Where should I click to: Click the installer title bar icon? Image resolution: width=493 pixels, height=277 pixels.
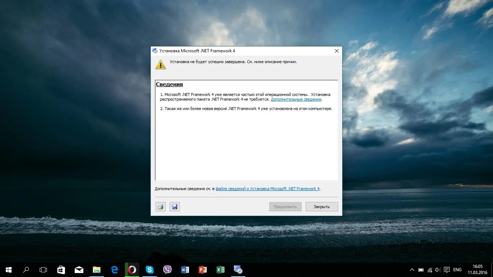[155, 51]
